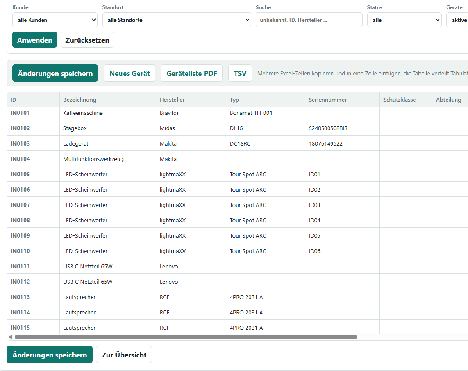Select the DC18RC Typ cell
468x371 pixels.
(x=265, y=143)
